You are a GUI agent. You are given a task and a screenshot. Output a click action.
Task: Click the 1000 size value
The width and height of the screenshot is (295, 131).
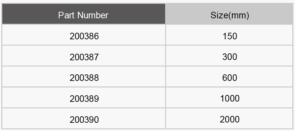click(230, 99)
